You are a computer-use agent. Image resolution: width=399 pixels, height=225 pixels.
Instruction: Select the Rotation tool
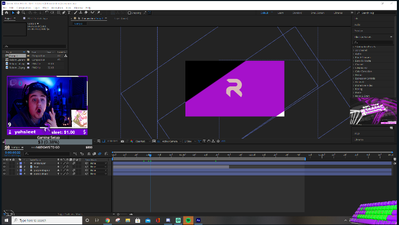click(46, 12)
